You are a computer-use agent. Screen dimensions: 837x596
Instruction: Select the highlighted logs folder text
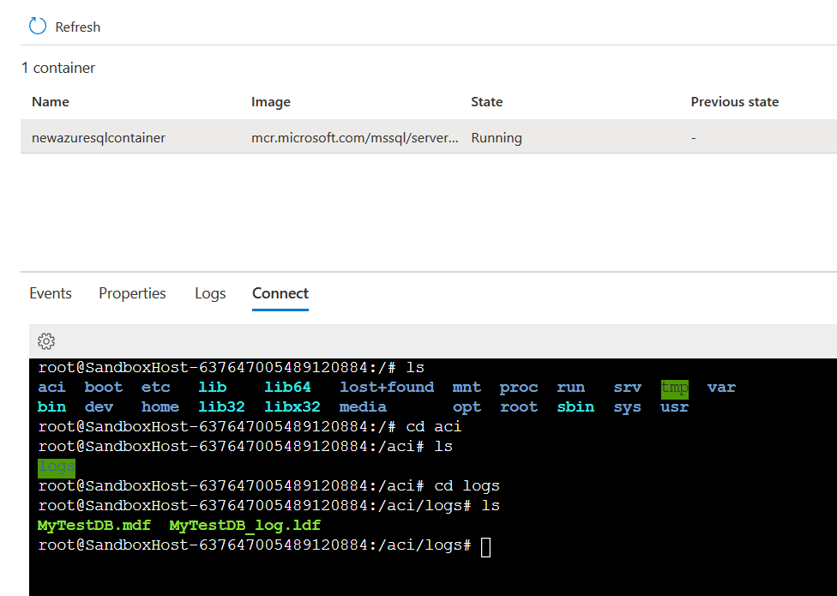(56, 466)
